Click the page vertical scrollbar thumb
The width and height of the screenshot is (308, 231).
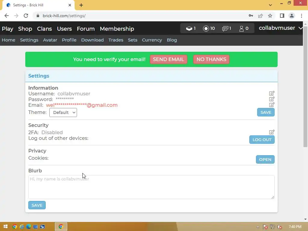[x=305, y=86]
